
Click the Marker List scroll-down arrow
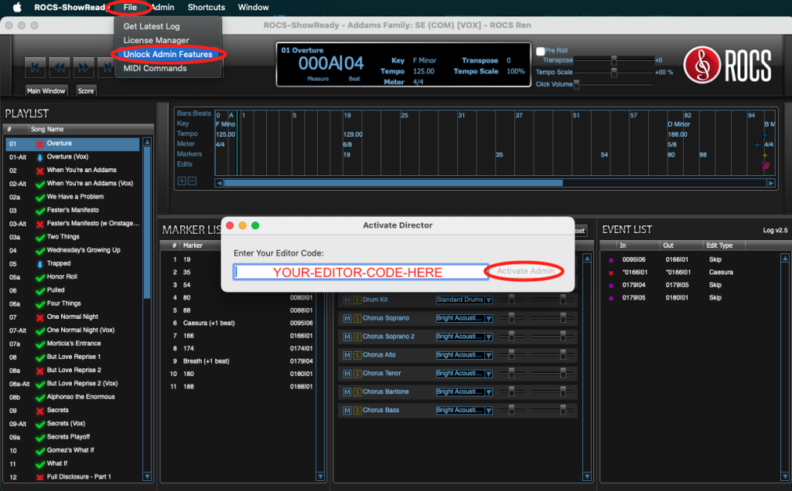tap(319, 476)
